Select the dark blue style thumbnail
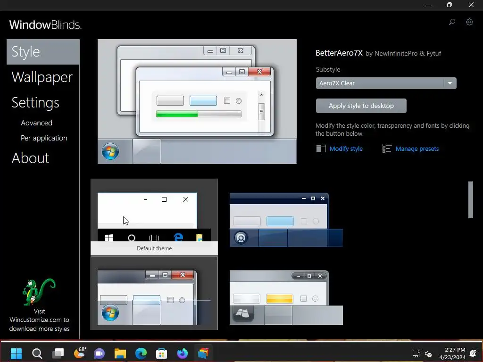This screenshot has width=483, height=362. point(286,220)
